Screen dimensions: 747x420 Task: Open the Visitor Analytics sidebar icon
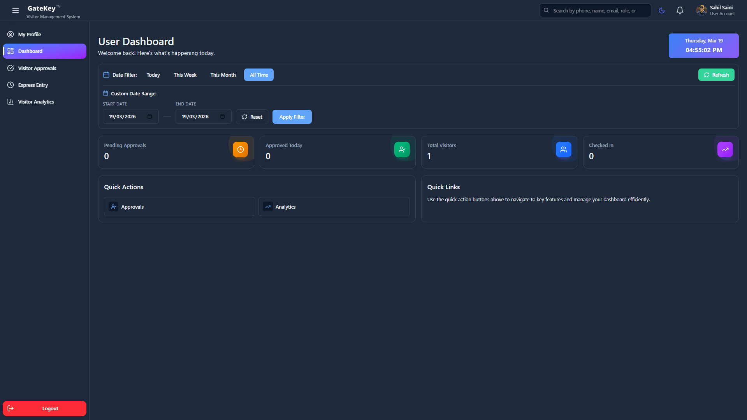pos(11,102)
